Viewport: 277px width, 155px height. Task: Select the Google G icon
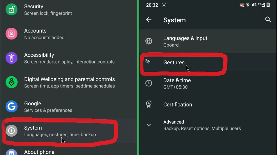click(11, 106)
